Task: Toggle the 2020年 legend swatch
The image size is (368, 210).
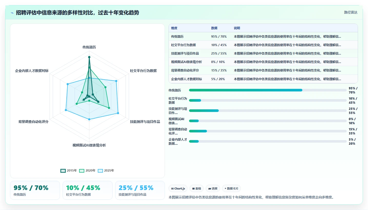Action: click(82, 171)
